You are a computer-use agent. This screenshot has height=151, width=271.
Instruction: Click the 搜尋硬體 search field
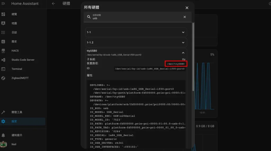click(135, 17)
